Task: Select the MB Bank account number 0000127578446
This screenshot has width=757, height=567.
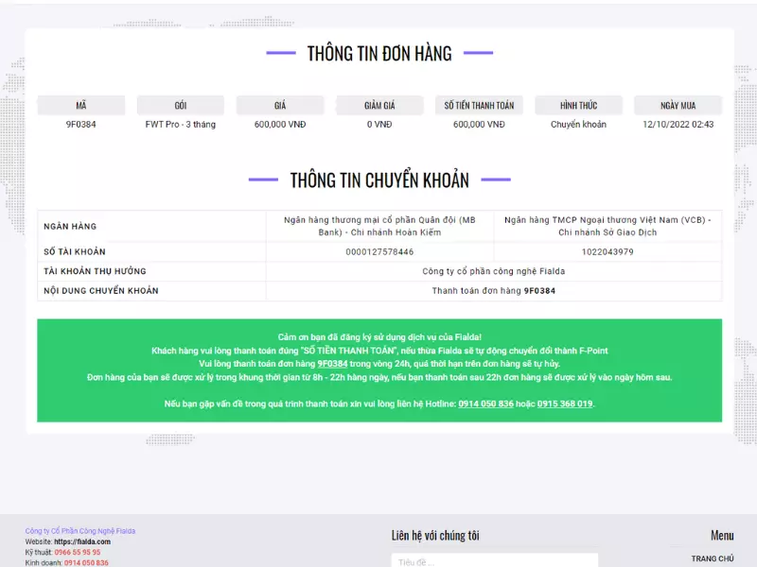Action: point(379,251)
